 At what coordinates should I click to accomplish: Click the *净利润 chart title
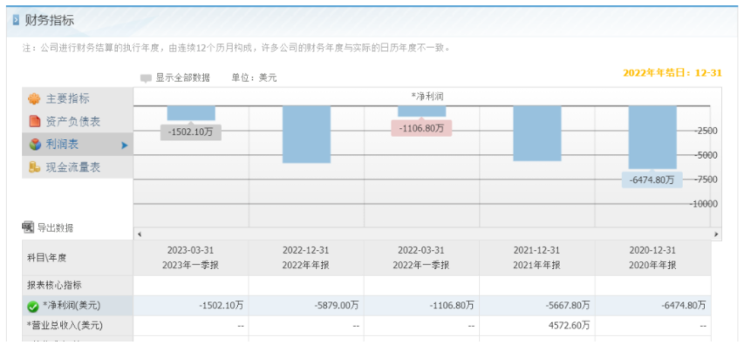coord(427,97)
